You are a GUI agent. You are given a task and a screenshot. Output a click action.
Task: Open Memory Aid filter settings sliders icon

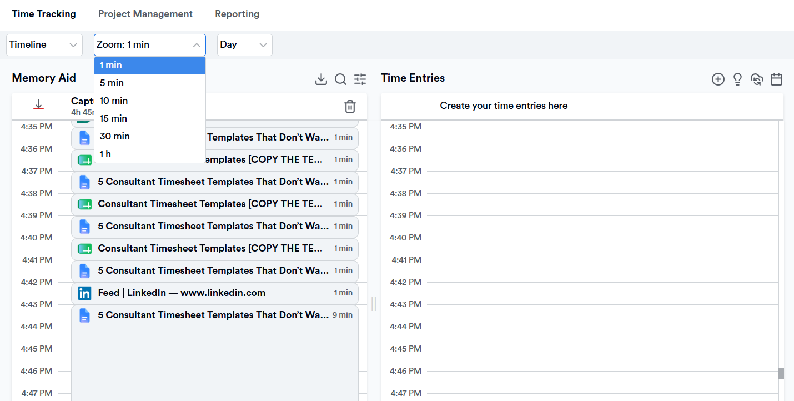360,79
